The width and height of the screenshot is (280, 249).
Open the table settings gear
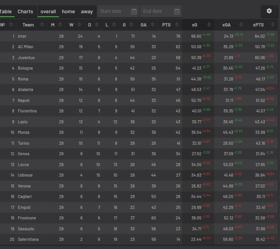tap(269, 11)
